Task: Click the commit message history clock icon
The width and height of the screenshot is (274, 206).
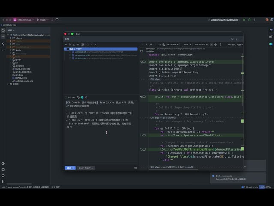Action: pos(86,97)
